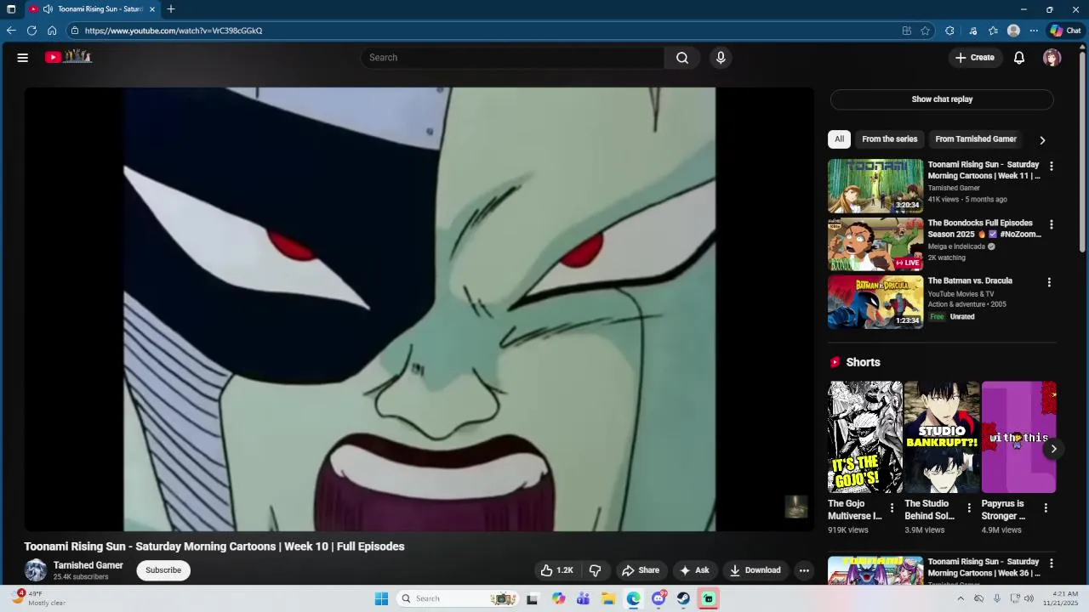View site information padlock icon
Screen dimensions: 1089x612
75,31
